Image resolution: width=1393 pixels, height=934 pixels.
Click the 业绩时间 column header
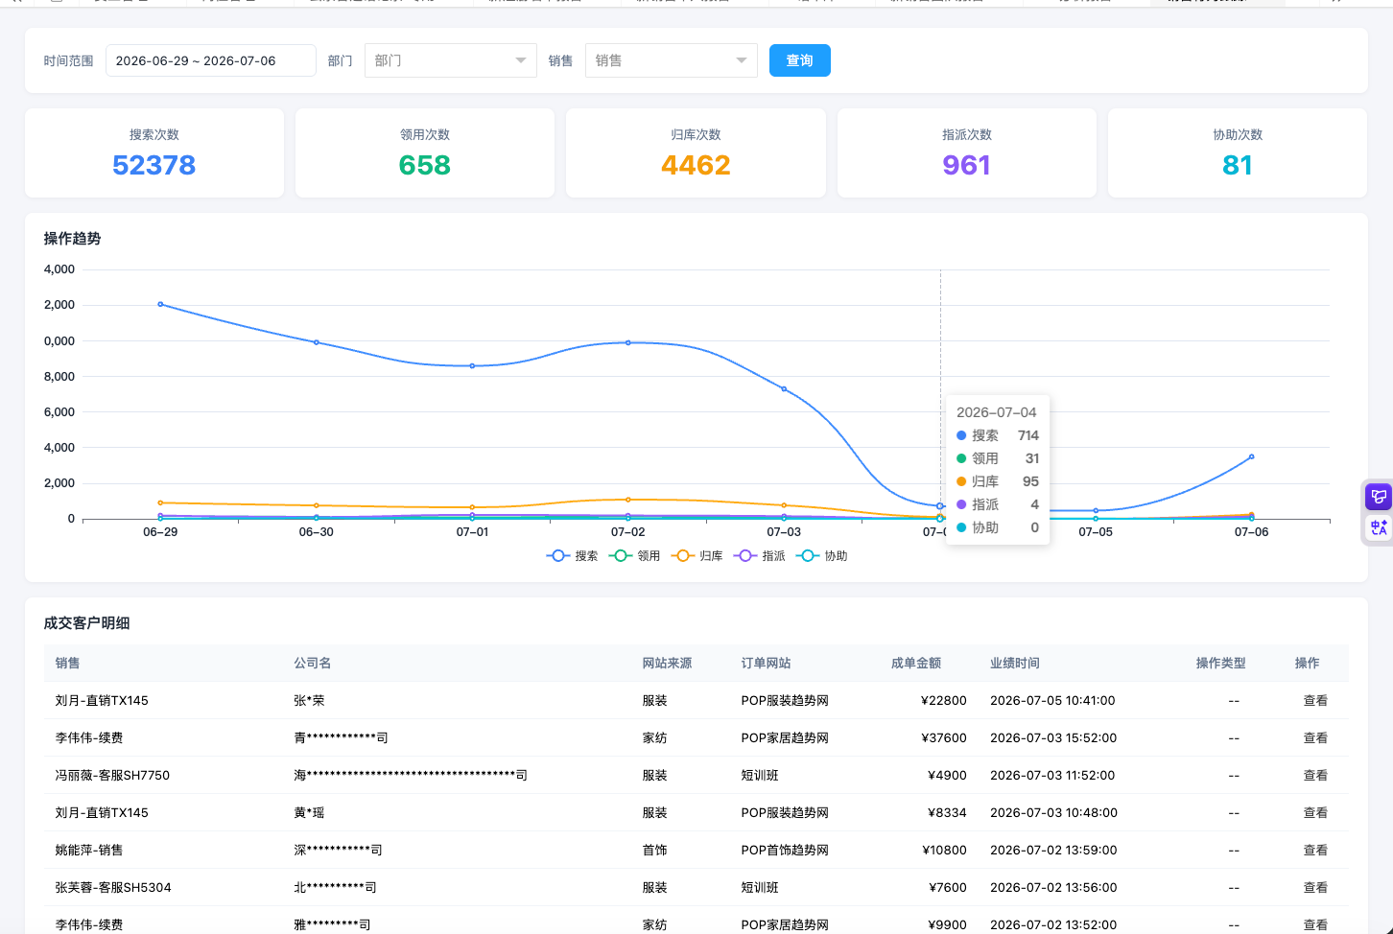point(1015,664)
